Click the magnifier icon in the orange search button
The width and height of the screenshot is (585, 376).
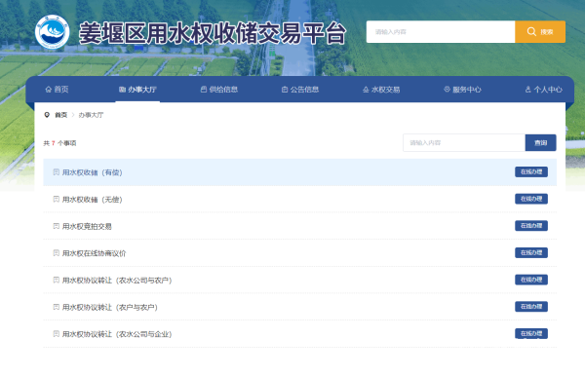[531, 32]
